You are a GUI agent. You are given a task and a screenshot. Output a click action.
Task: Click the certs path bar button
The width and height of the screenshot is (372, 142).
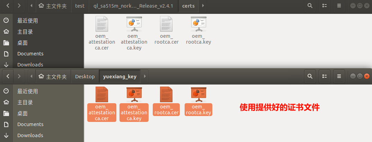(x=188, y=6)
